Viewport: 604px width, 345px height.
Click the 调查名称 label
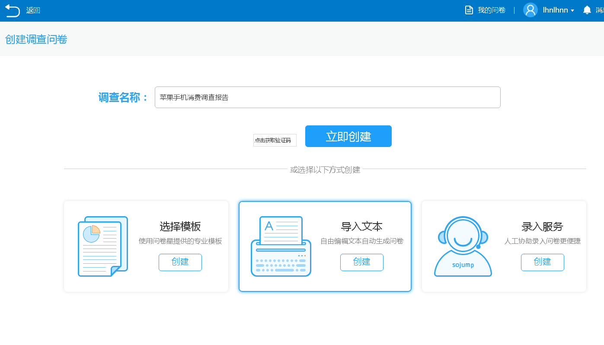[x=124, y=97]
